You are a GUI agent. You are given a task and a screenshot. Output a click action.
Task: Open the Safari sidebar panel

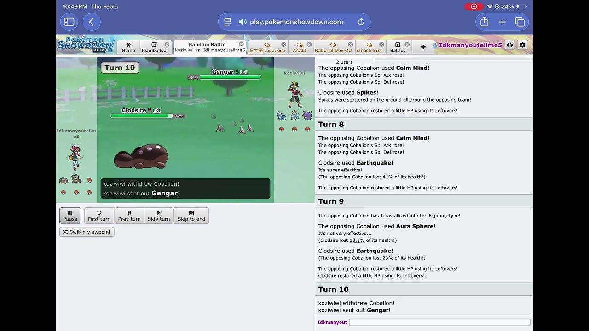coord(69,22)
